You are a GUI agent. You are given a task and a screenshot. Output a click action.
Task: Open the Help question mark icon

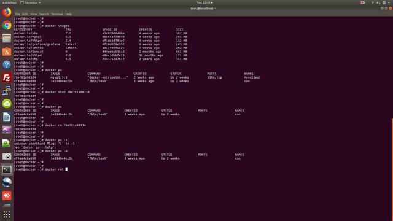[x=7, y=64]
